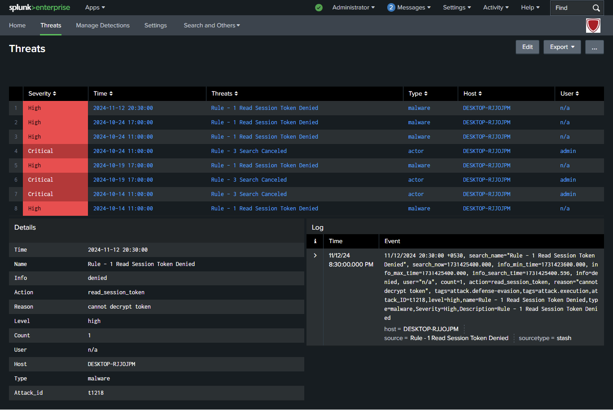Click the red shield app icon

click(593, 26)
